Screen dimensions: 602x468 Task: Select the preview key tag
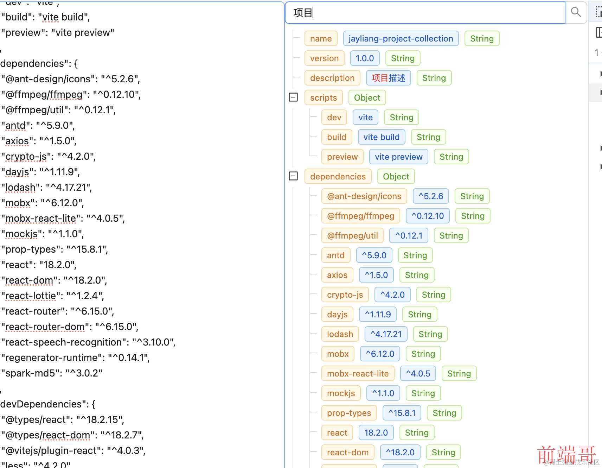coord(342,157)
